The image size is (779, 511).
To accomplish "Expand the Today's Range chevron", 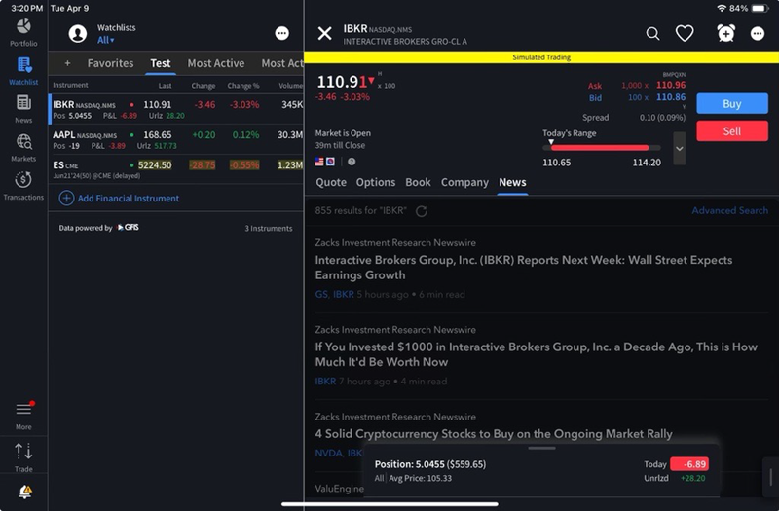I will pos(679,148).
